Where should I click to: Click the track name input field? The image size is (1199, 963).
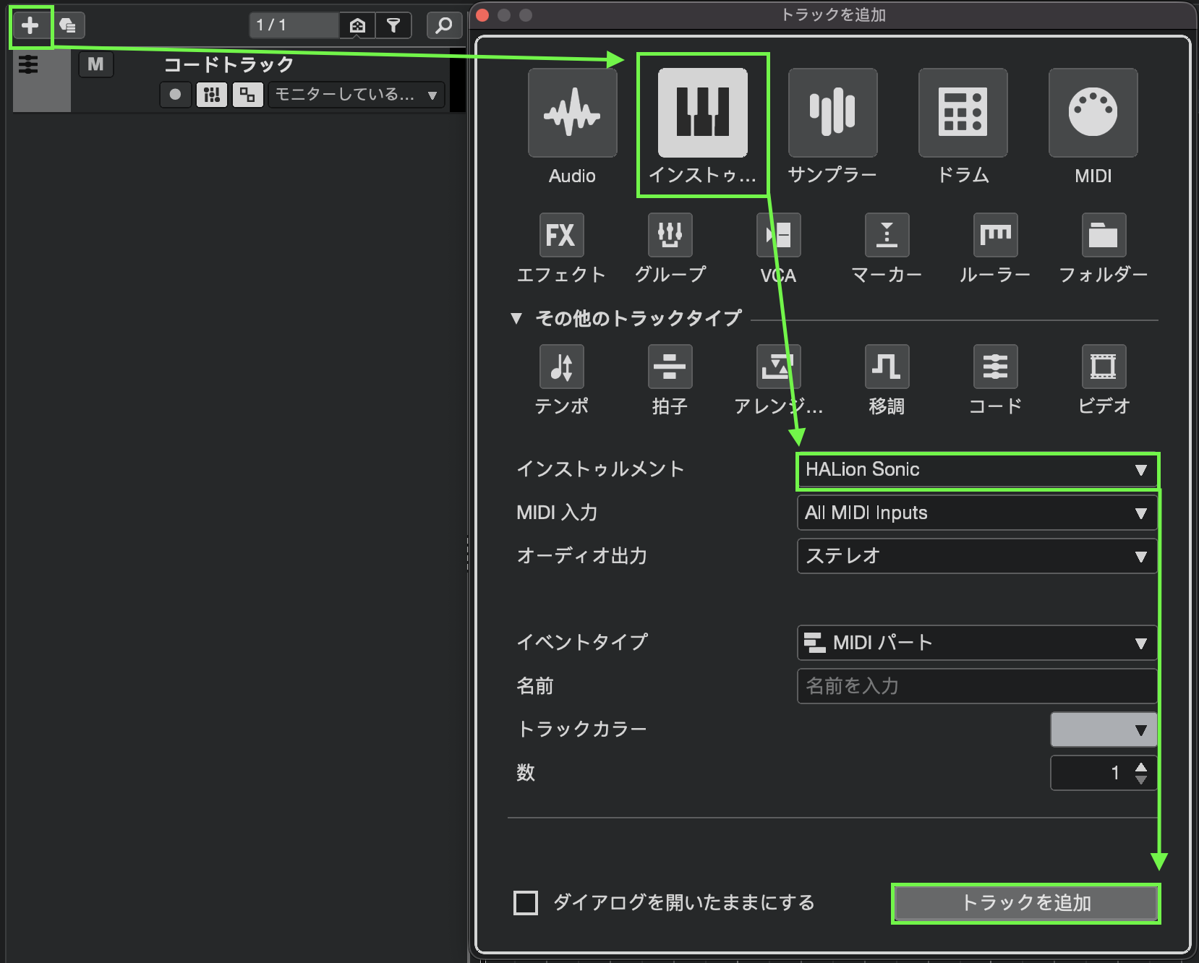coord(976,686)
